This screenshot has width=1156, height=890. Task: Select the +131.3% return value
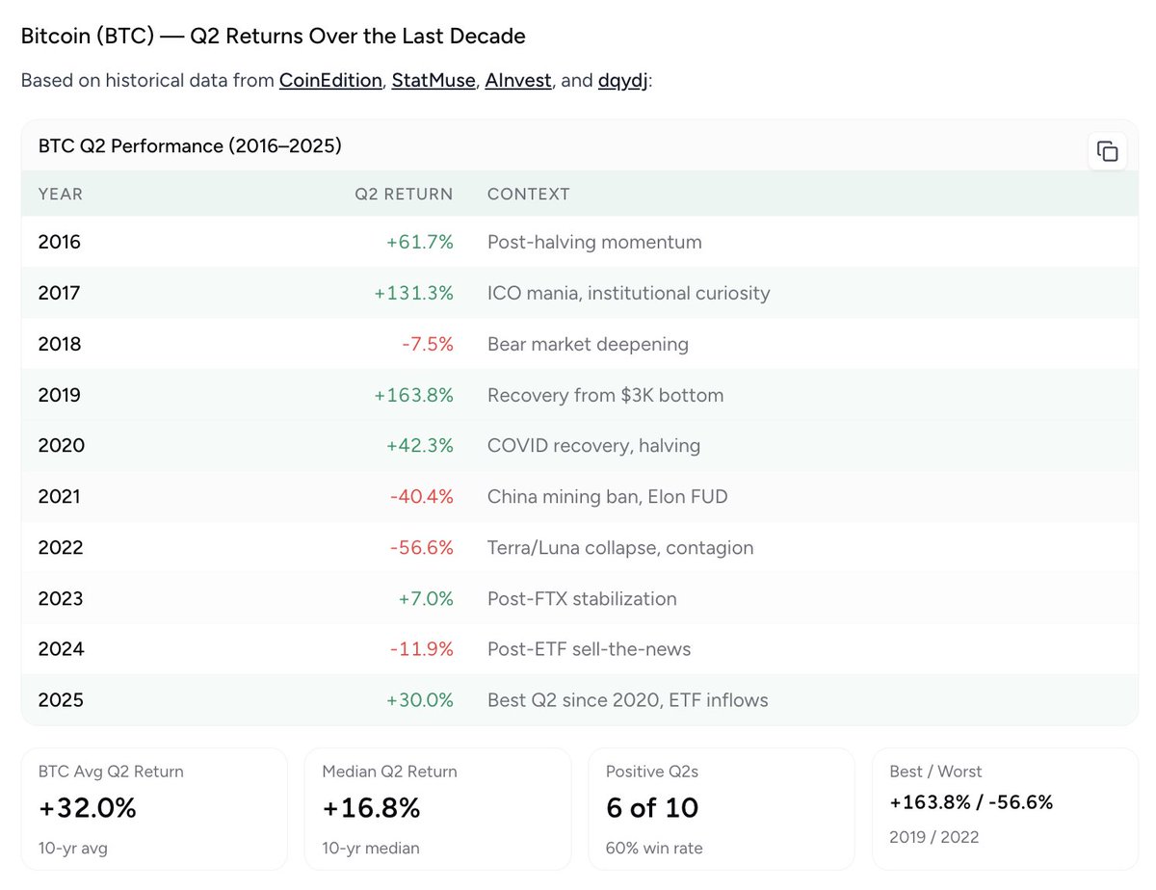[414, 293]
